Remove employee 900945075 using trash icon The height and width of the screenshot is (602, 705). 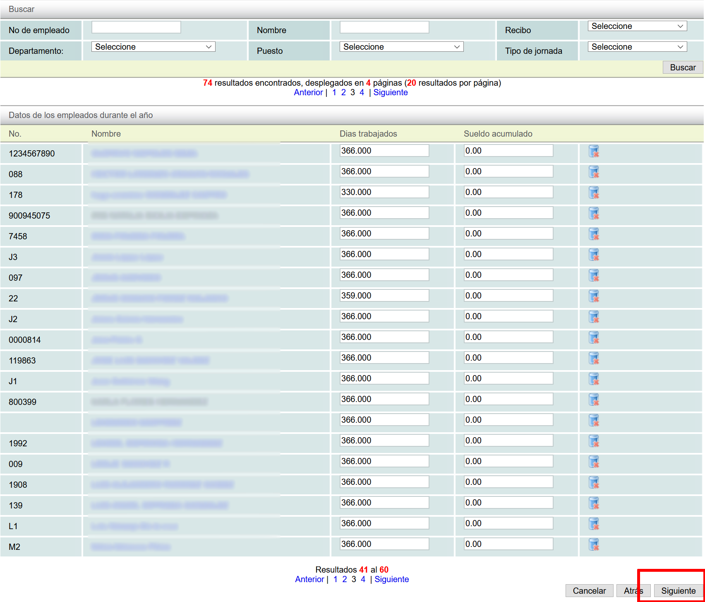(x=594, y=214)
